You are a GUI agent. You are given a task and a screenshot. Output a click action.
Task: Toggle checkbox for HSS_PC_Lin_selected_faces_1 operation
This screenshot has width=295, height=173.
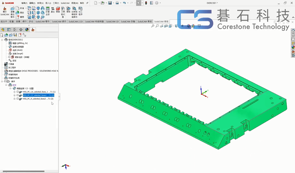point(17,92)
